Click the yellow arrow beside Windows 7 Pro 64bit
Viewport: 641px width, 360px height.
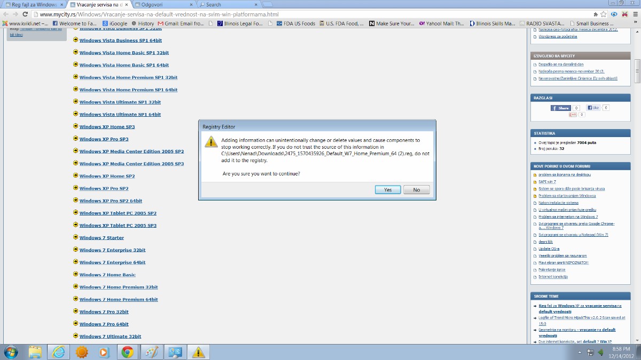[75, 323]
